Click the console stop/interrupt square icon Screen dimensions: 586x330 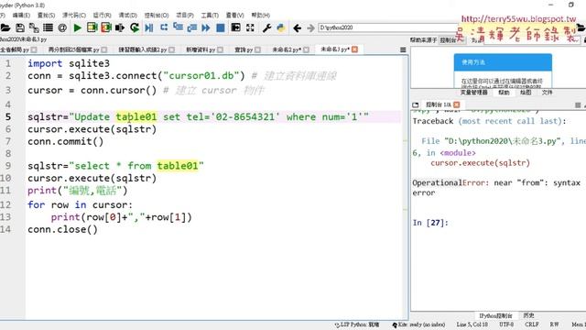[578, 105]
